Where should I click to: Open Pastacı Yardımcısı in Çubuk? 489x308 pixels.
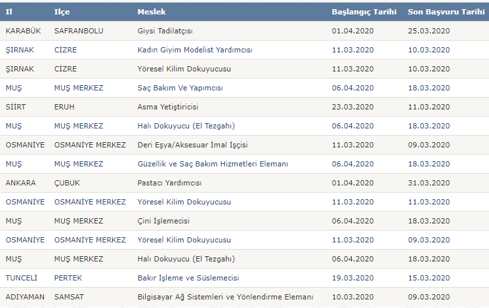pyautogui.click(x=169, y=183)
